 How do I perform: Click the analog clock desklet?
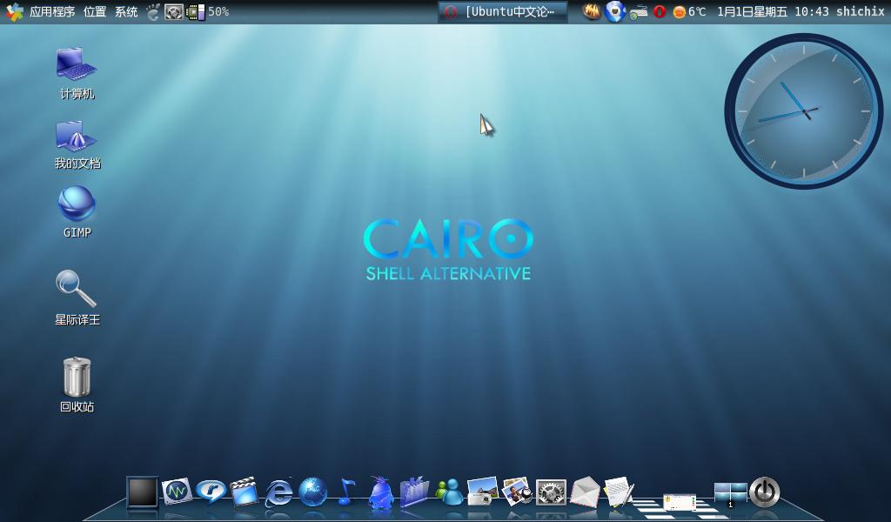pyautogui.click(x=803, y=110)
